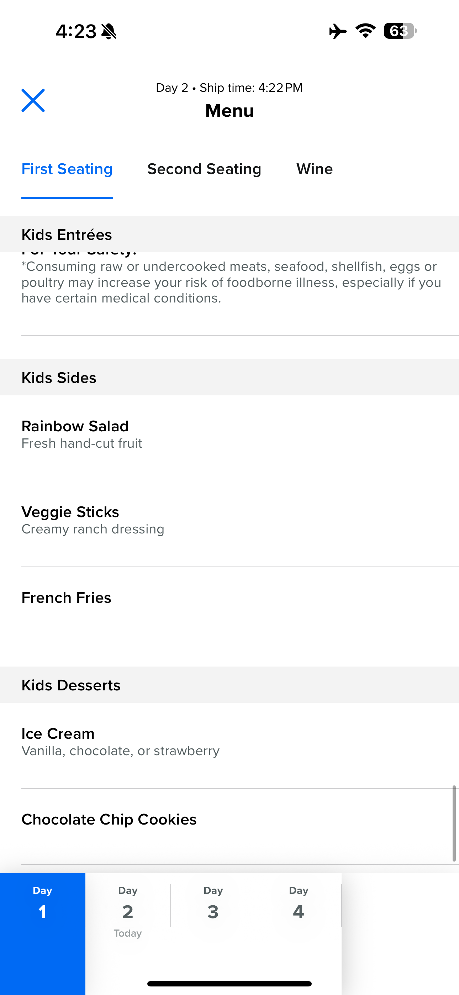Tap the airplane mode status icon
The height and width of the screenshot is (995, 459).
(337, 31)
